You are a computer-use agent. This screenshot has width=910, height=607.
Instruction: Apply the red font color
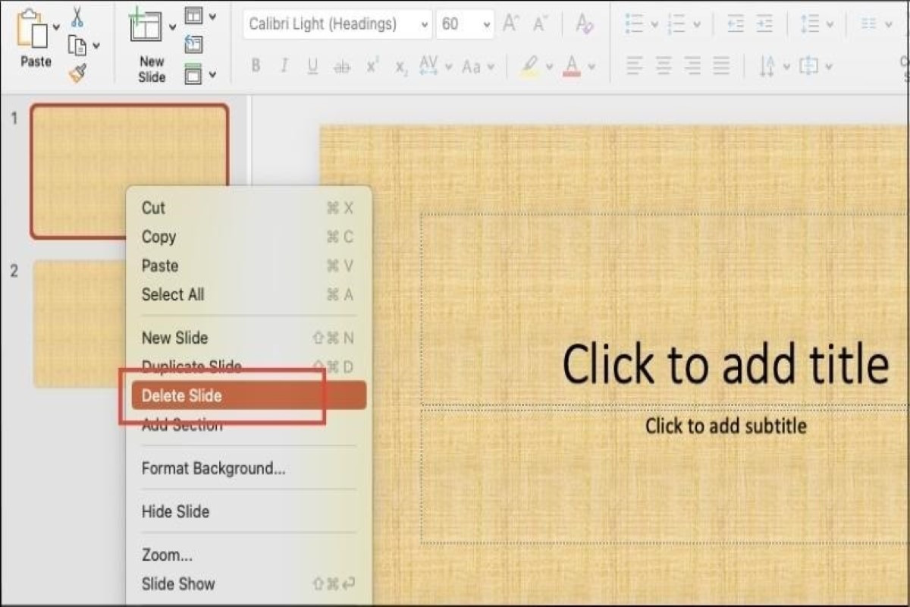(573, 66)
